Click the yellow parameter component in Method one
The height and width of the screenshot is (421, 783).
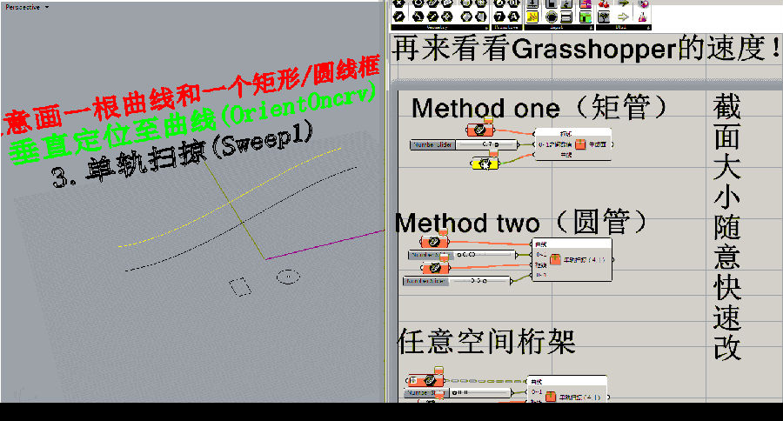[x=485, y=164]
